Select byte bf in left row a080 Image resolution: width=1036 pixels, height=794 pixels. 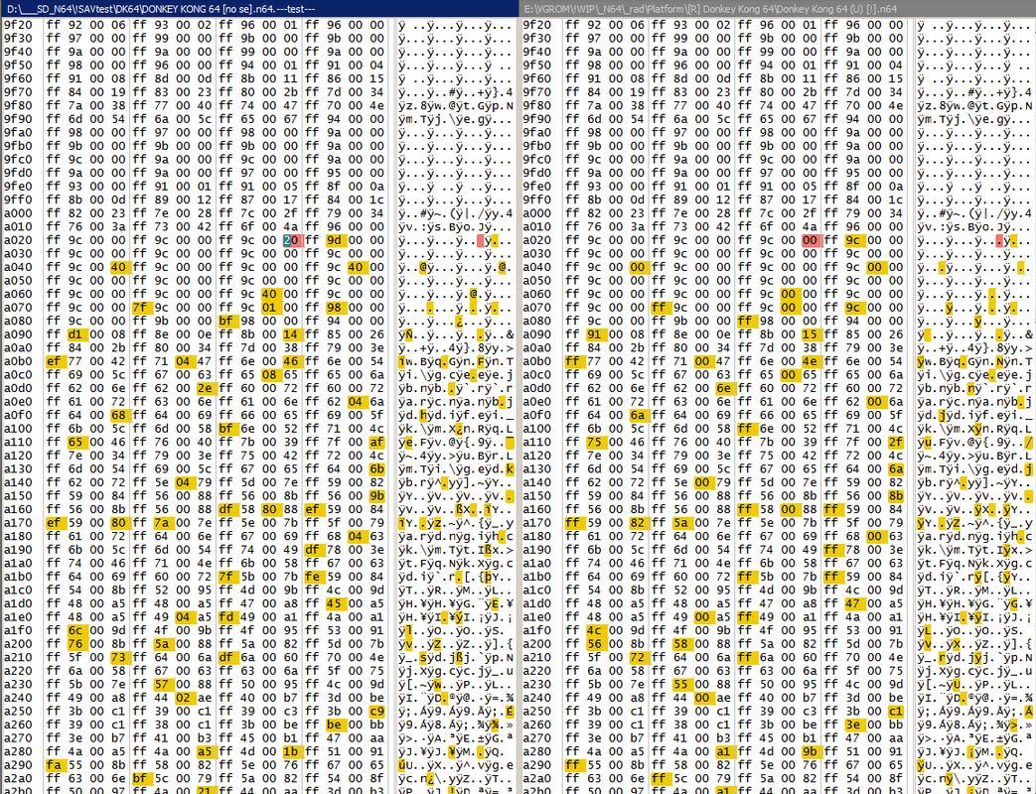pos(225,322)
